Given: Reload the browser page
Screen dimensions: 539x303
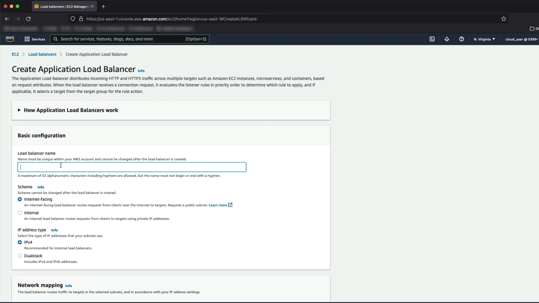Looking at the screenshot, I should tap(28, 19).
